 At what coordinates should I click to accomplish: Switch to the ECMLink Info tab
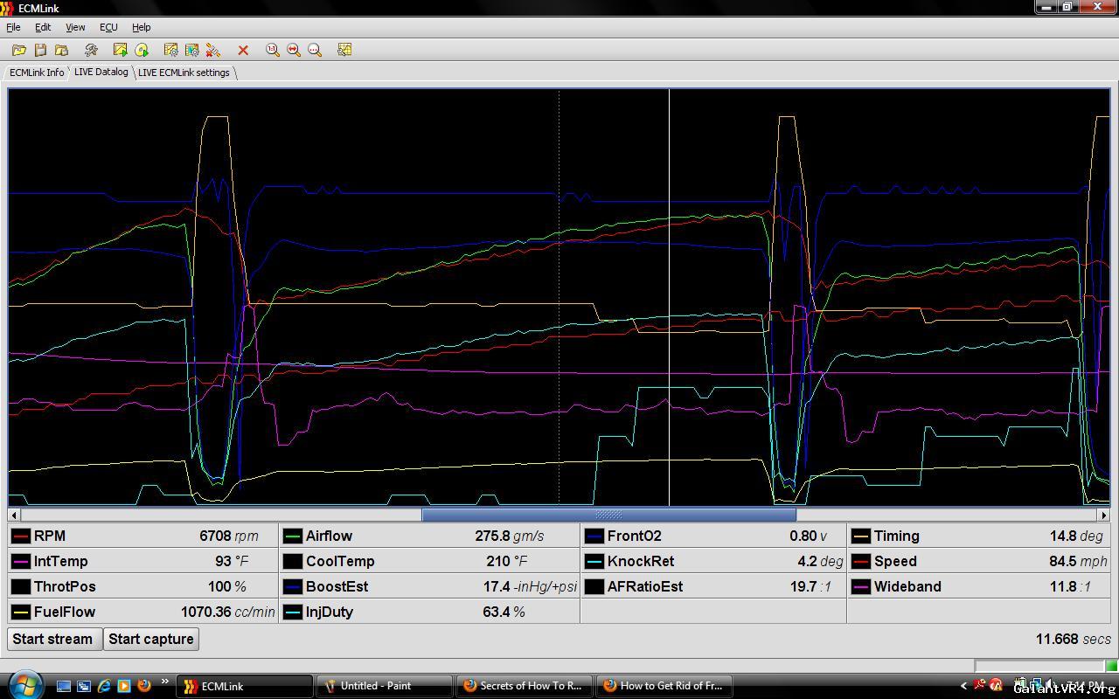click(x=37, y=73)
